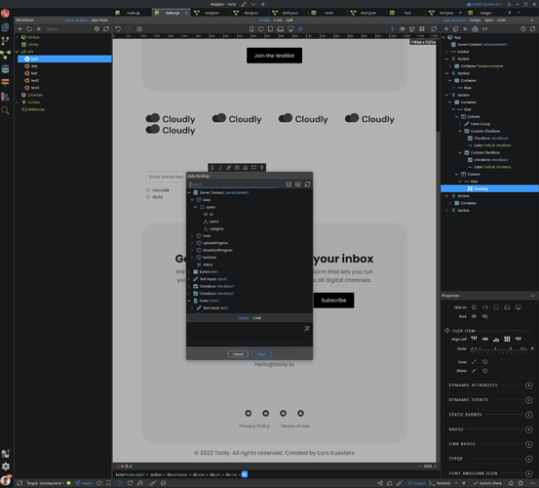The image size is (539, 488).
Task: Collapse the query node in Data Bindings
Action: [195, 207]
